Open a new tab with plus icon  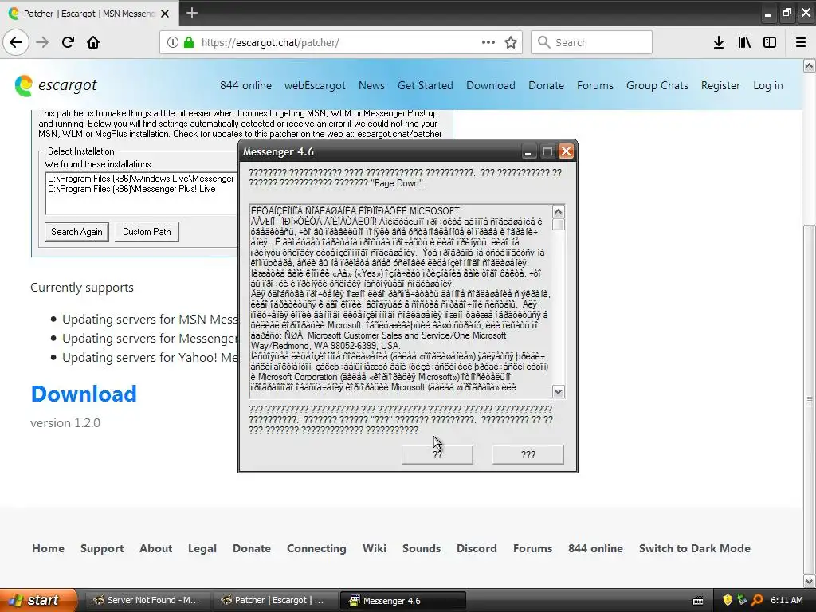[191, 13]
